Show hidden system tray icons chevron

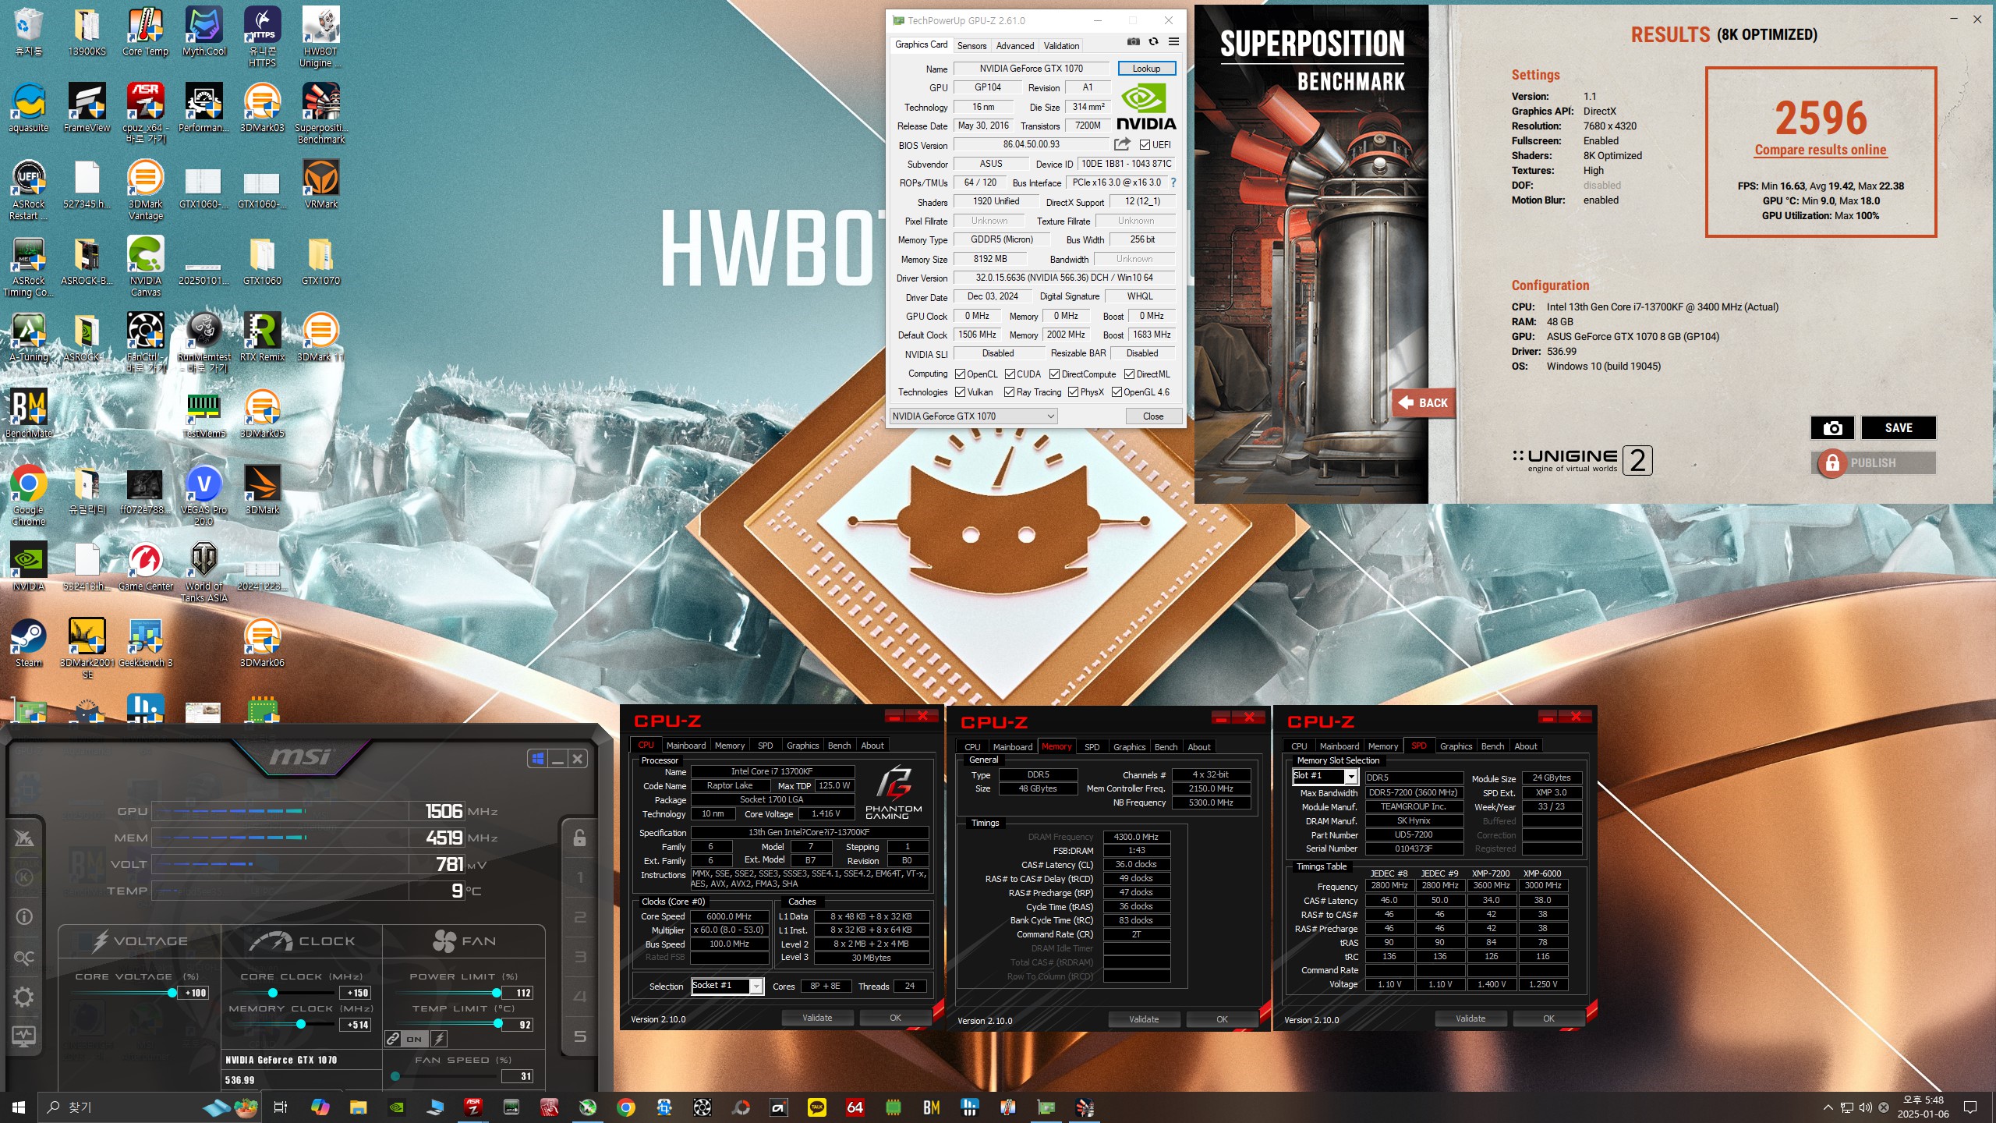(1828, 1107)
